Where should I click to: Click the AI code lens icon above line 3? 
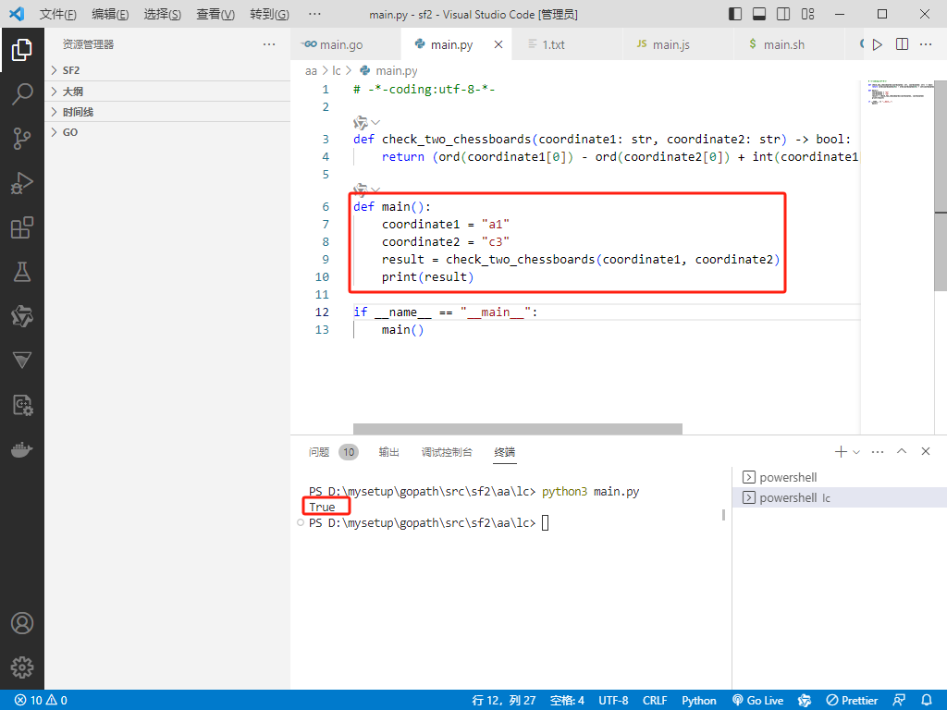coord(361,123)
